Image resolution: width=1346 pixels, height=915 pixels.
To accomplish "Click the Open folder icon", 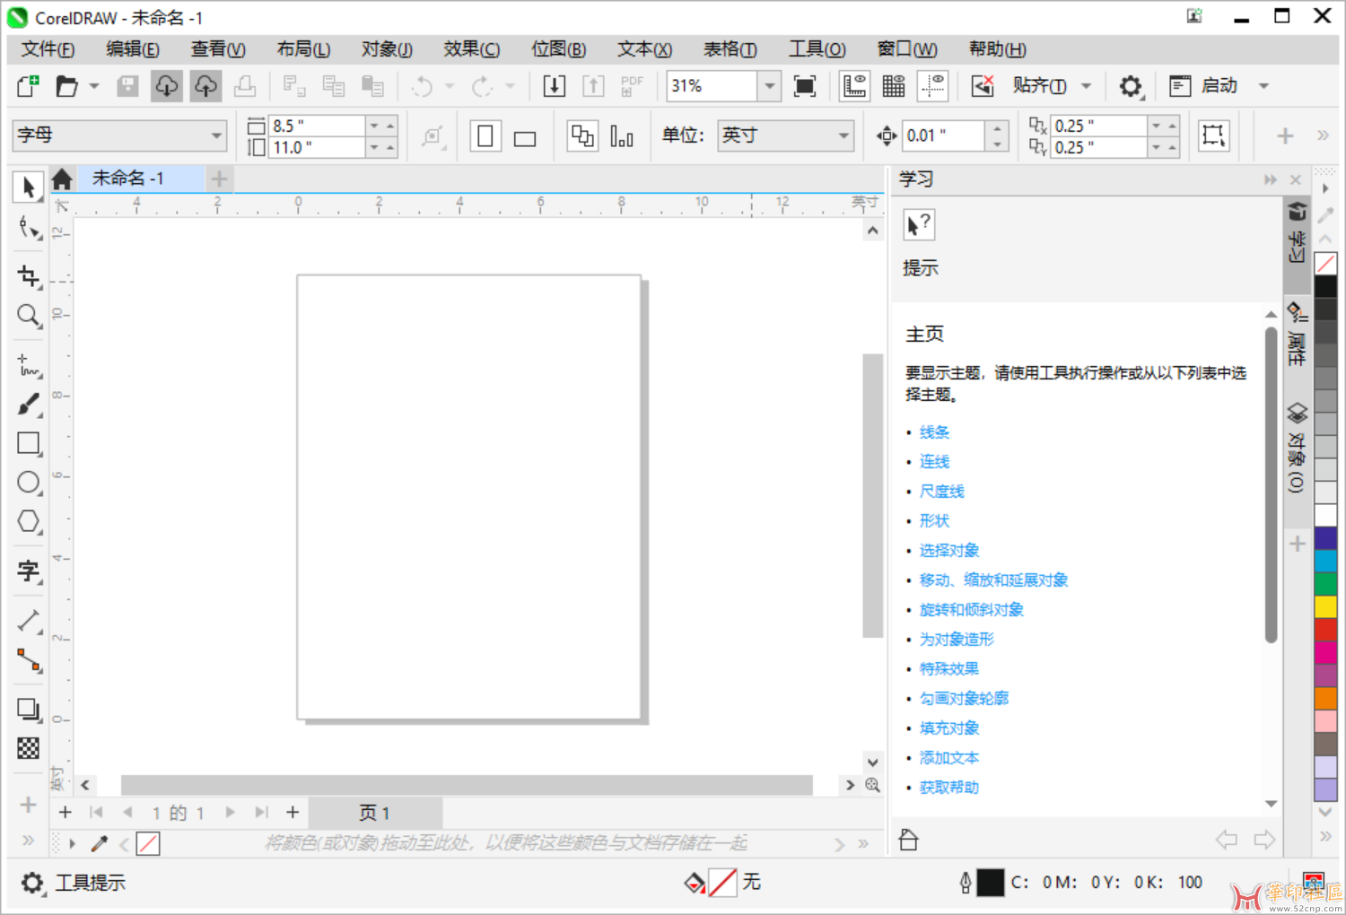I will (66, 86).
